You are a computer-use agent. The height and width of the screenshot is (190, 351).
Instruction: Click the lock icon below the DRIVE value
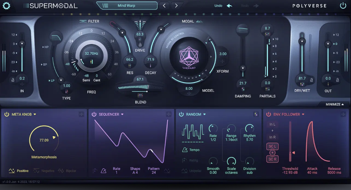point(140,45)
